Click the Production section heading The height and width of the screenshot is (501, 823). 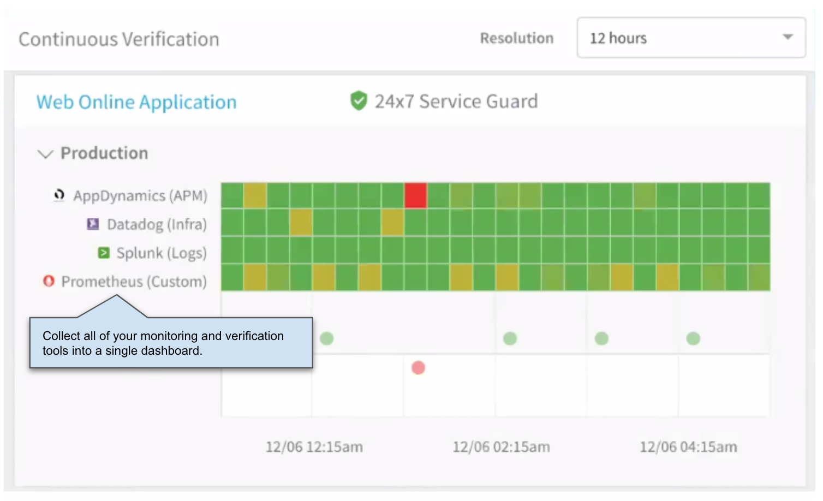104,153
